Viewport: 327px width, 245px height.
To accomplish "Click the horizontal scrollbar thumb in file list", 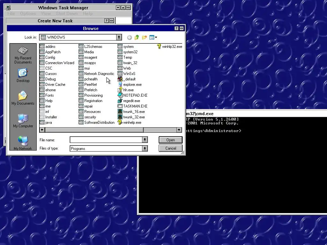I will tap(94, 130).
